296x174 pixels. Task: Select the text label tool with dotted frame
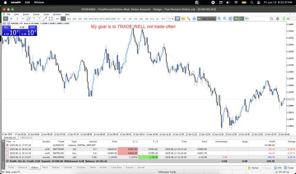tap(39, 18)
